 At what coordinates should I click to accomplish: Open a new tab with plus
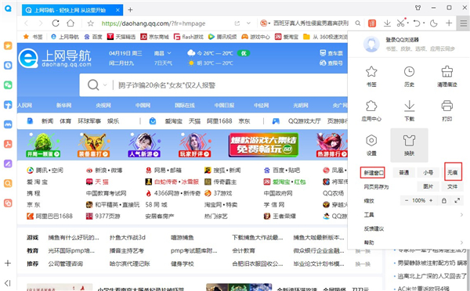pos(130,10)
